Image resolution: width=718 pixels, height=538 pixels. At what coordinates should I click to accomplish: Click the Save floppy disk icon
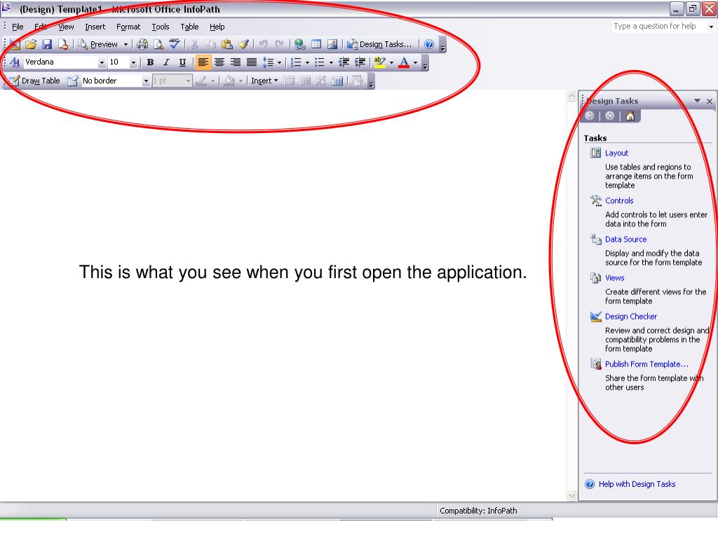tap(47, 44)
